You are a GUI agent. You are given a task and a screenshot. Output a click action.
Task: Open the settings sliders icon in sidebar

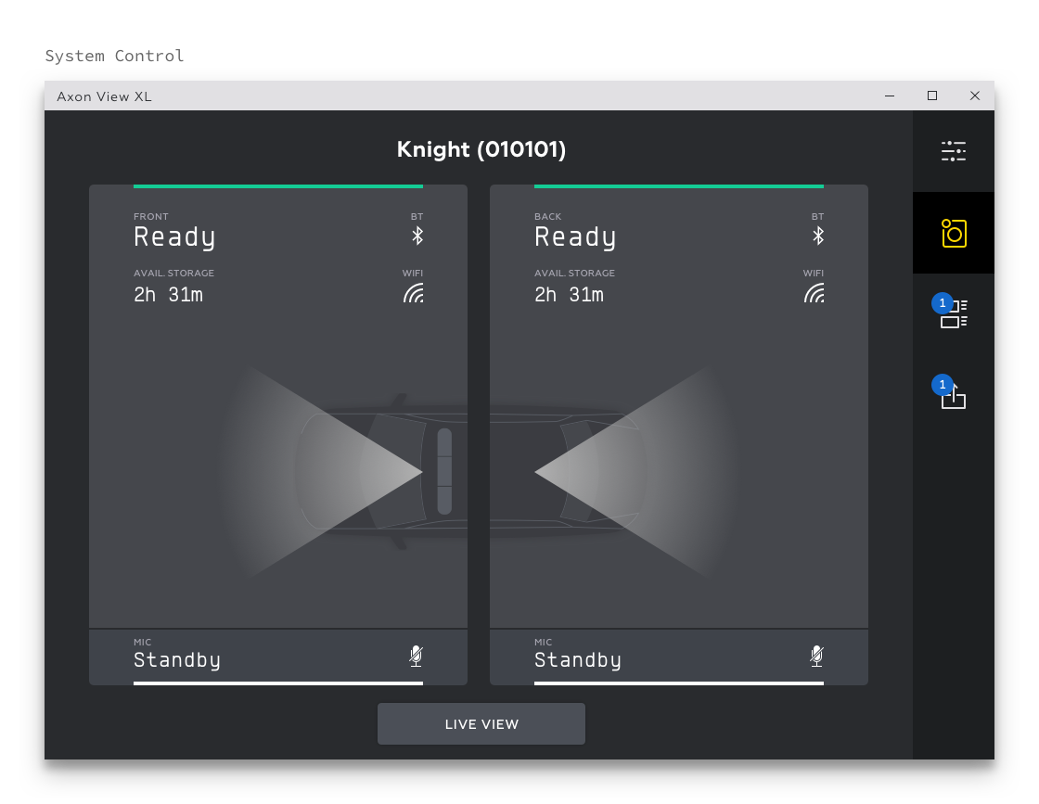[x=954, y=151]
